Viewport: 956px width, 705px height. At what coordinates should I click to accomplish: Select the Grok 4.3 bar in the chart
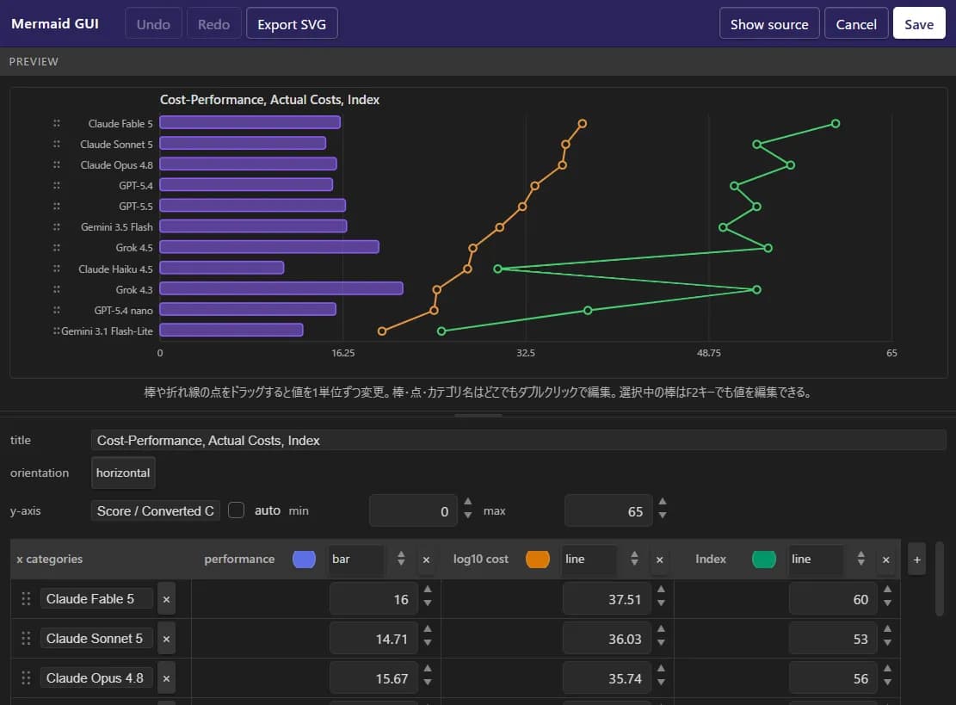pos(281,288)
